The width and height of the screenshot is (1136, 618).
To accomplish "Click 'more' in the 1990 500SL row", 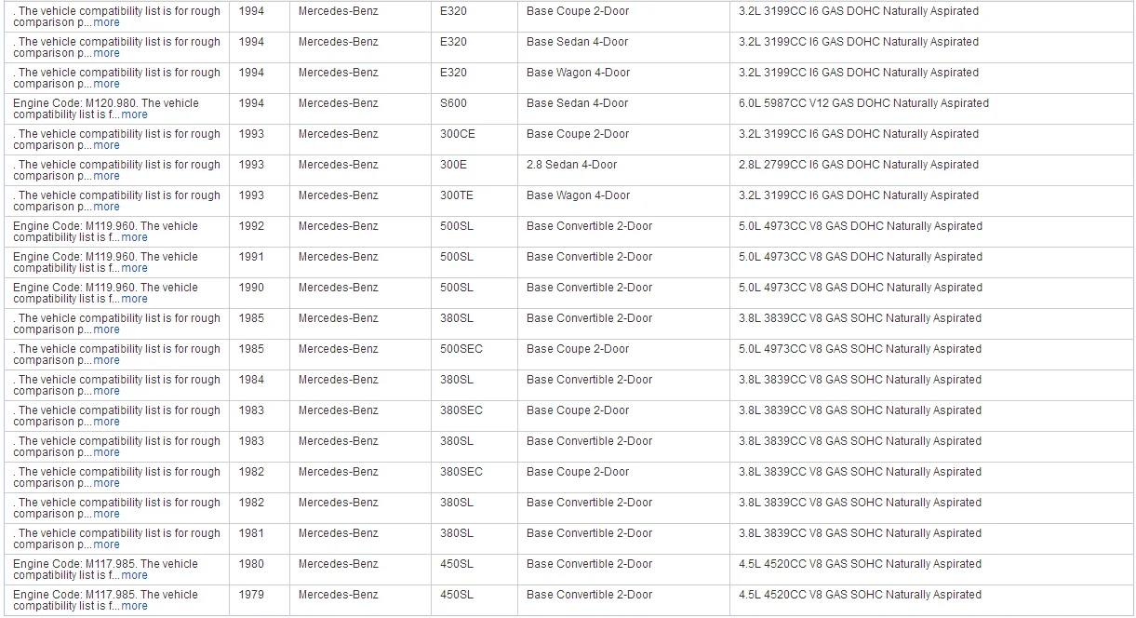I will (x=134, y=299).
